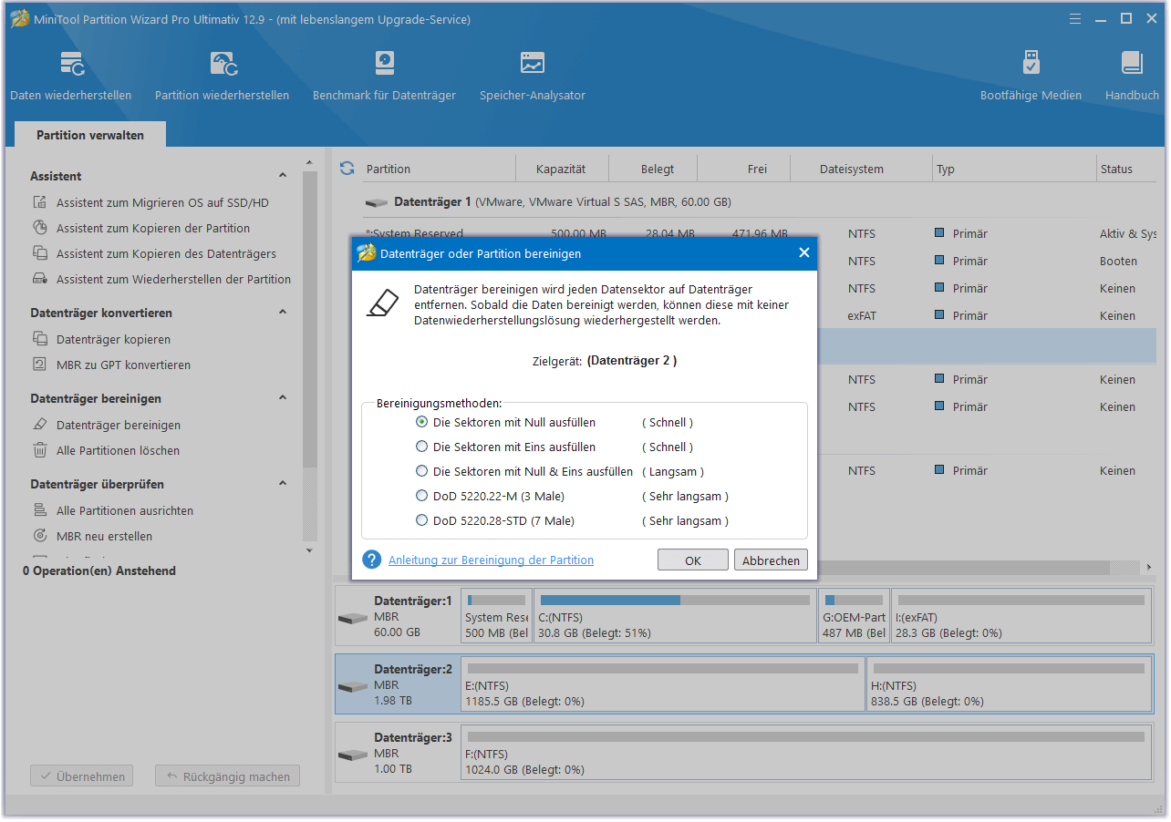Screen dimensions: 1171x822
Task: Open the Handbuch manual
Action: [1132, 77]
